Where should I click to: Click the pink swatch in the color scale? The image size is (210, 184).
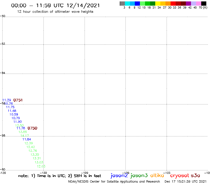point(198,4)
